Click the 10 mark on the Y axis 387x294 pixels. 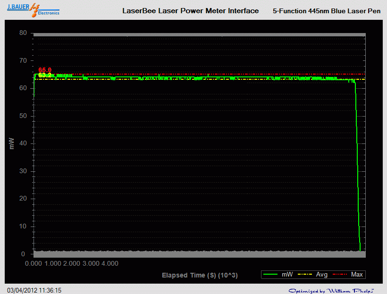coord(23,227)
